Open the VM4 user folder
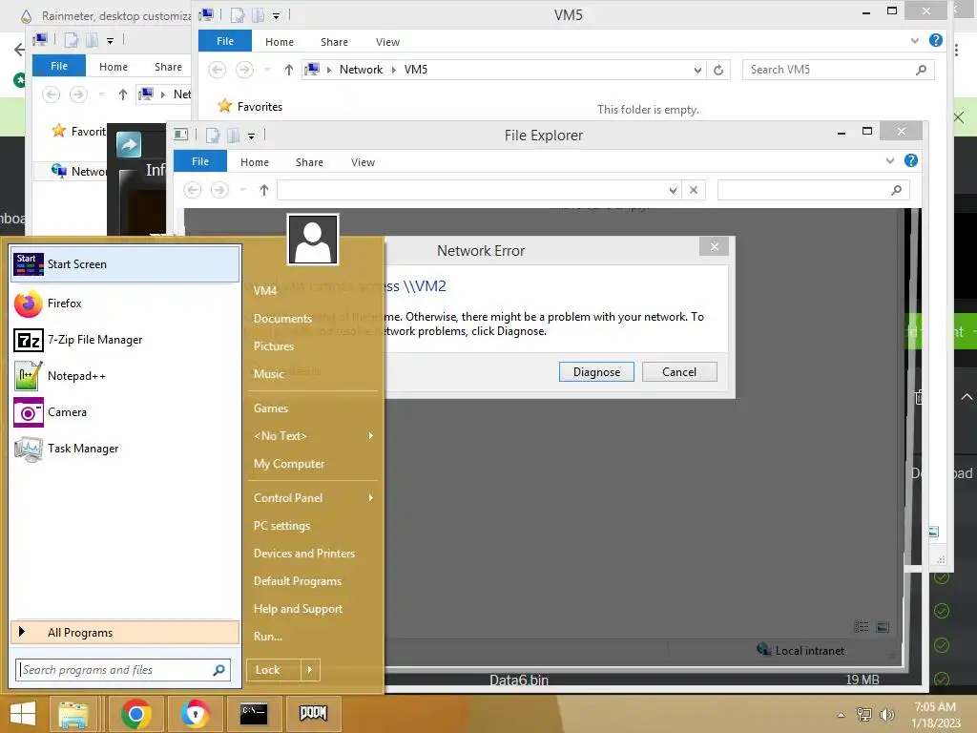Viewport: 977px width, 733px height. coord(312,290)
